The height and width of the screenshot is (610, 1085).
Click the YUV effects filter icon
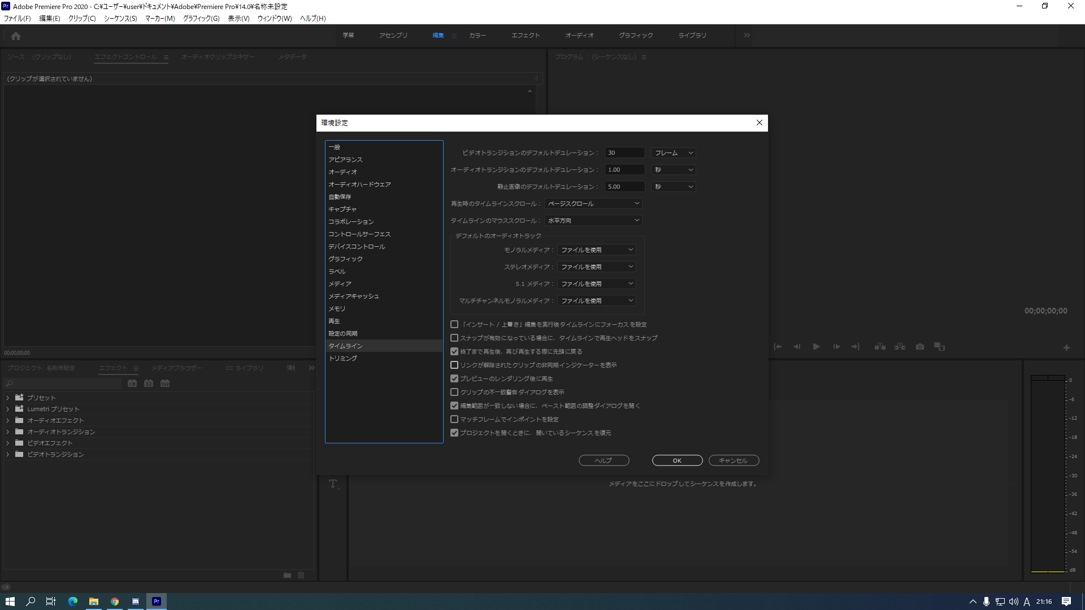tap(165, 384)
